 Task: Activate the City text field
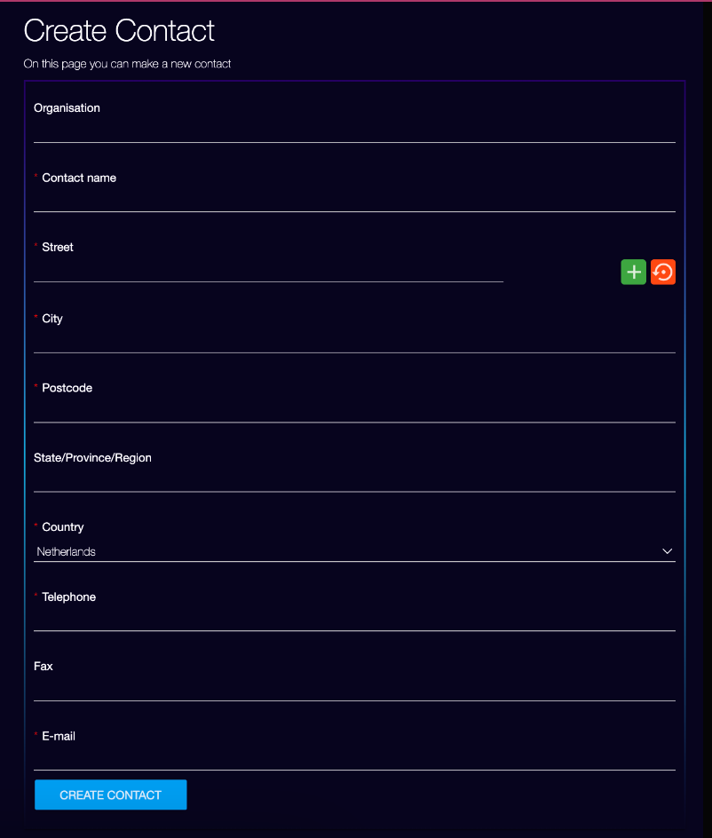tap(354, 342)
